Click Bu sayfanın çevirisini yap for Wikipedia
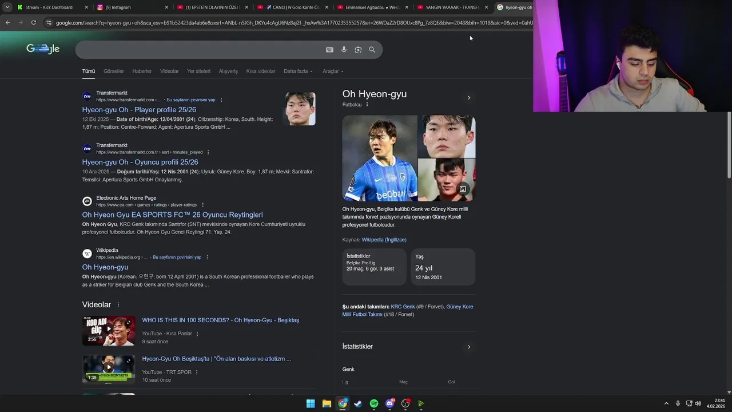 coord(177,257)
